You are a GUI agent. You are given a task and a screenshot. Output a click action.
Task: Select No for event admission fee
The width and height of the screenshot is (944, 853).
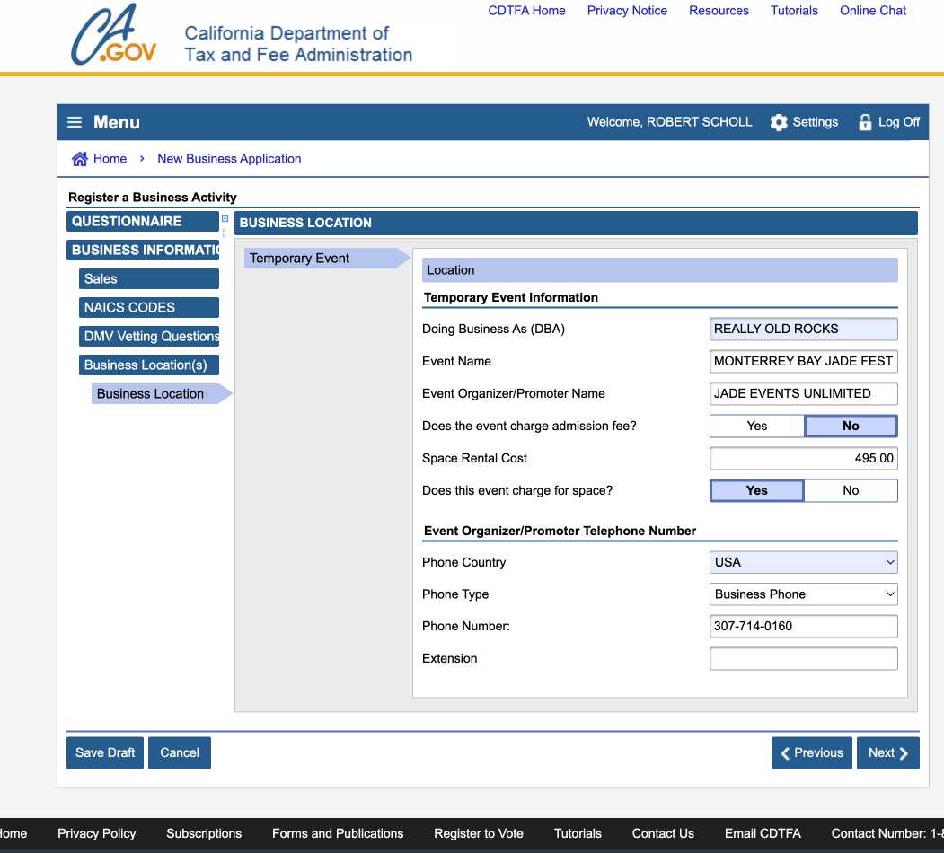[851, 426]
